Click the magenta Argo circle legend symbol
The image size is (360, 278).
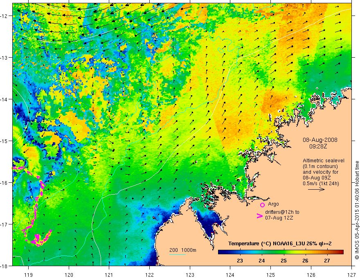click(262, 205)
